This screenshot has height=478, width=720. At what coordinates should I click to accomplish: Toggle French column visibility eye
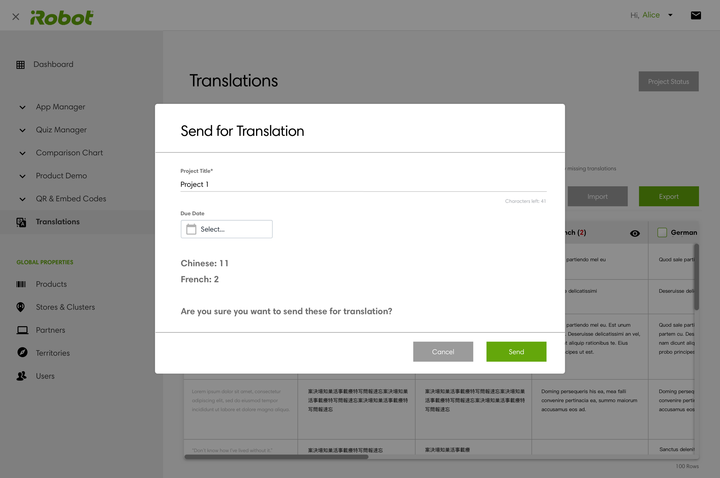coord(635,233)
